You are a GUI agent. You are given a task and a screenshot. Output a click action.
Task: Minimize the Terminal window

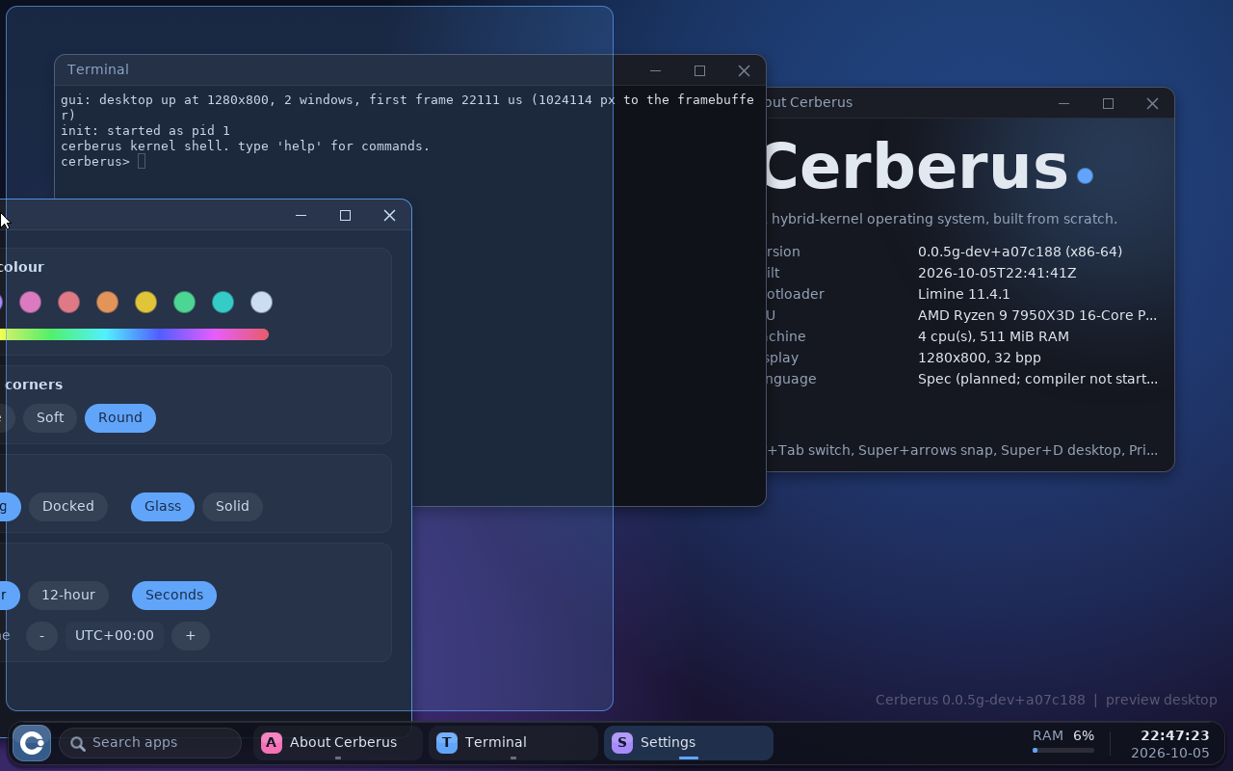[x=655, y=70]
